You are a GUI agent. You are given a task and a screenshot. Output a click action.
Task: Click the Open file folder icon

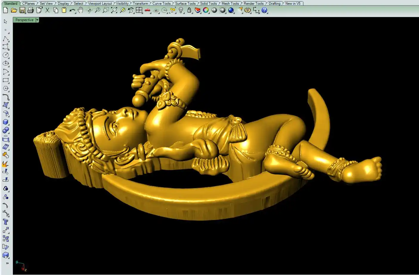pyautogui.click(x=14, y=10)
